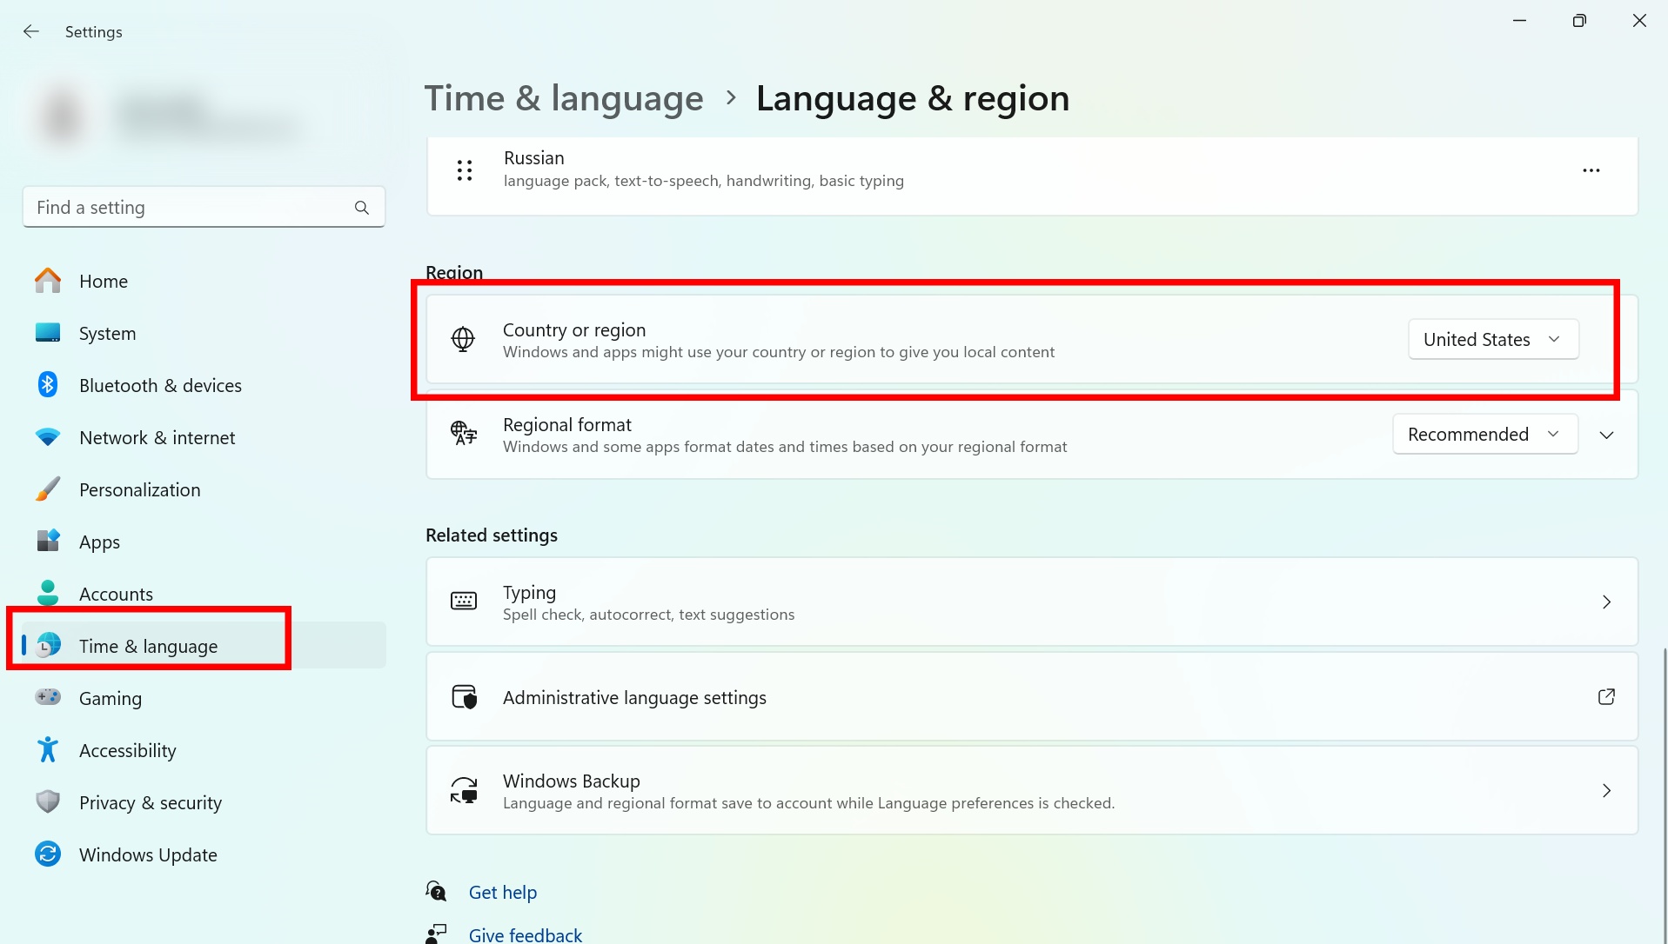
Task: Click the System monitor icon
Action: (48, 333)
